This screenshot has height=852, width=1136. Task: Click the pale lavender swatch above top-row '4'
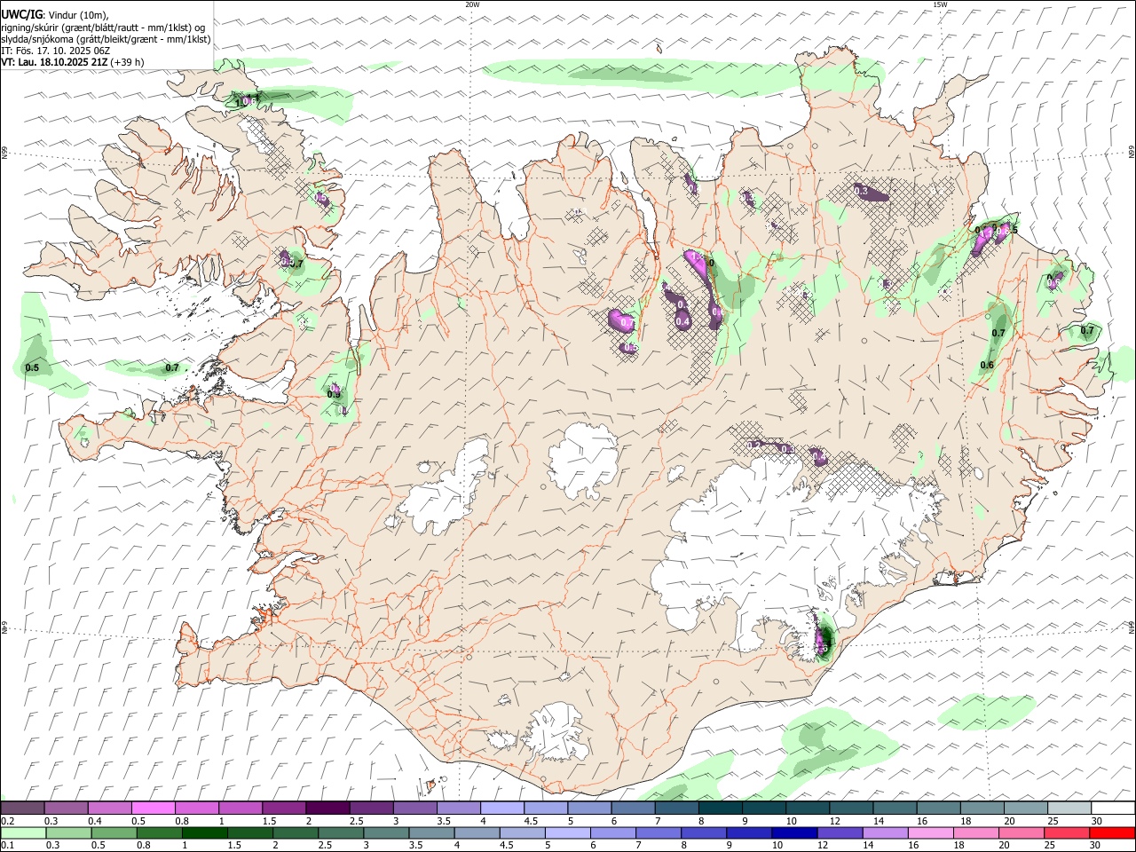(x=501, y=809)
